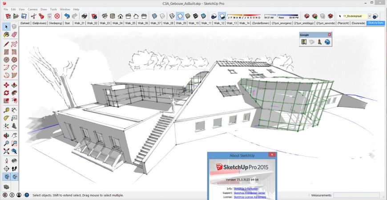Switch to Iso view house icon
The height and width of the screenshot is (200, 387).
click(x=105, y=16)
